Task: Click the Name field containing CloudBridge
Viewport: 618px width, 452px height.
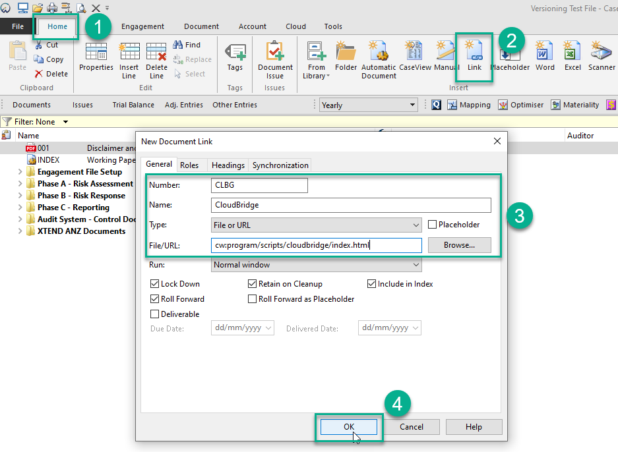Action: (x=351, y=205)
